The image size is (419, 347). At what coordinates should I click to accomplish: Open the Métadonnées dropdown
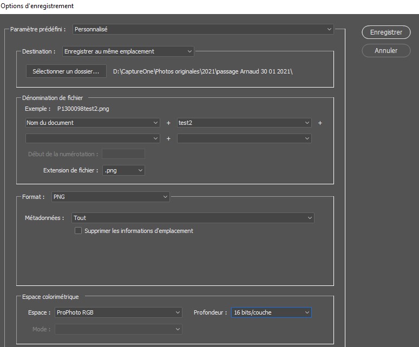(x=193, y=218)
